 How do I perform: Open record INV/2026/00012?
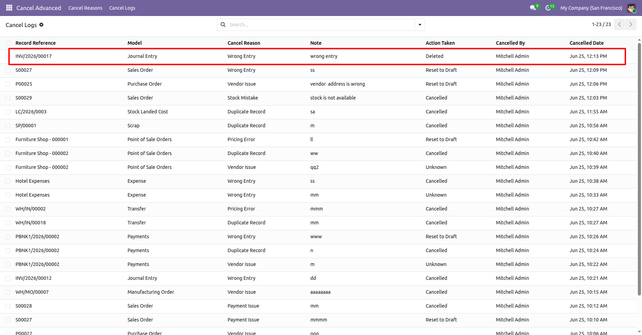[33, 278]
